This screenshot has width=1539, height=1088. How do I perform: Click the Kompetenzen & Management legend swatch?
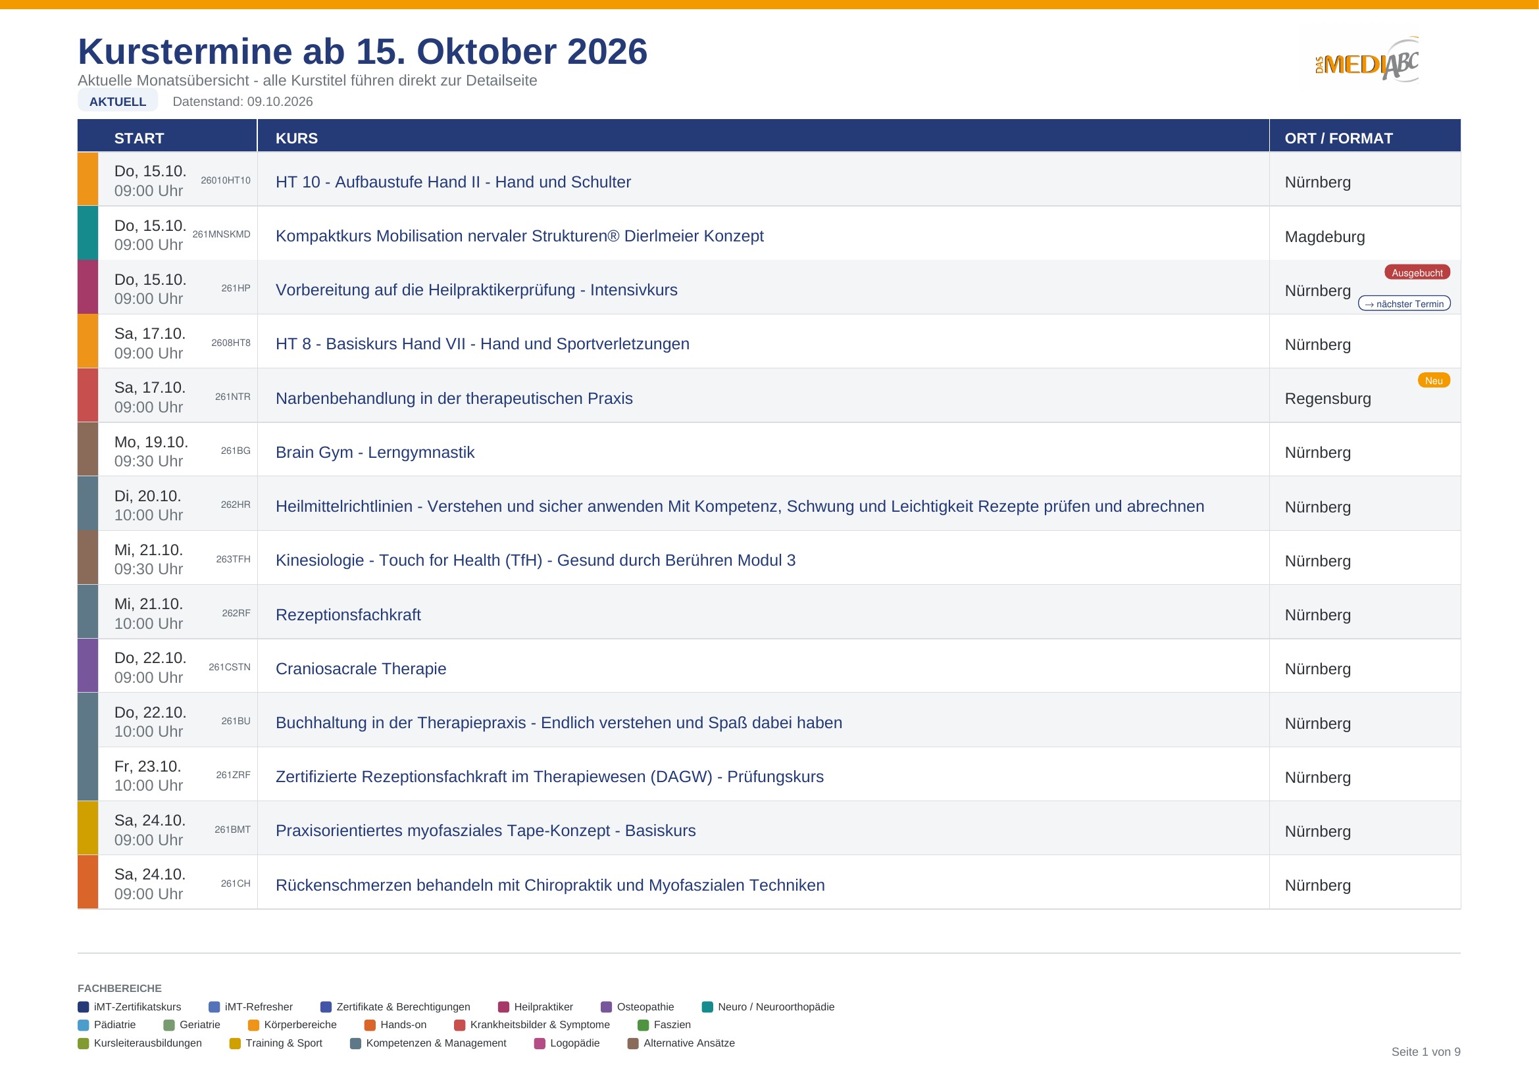coord(355,1043)
